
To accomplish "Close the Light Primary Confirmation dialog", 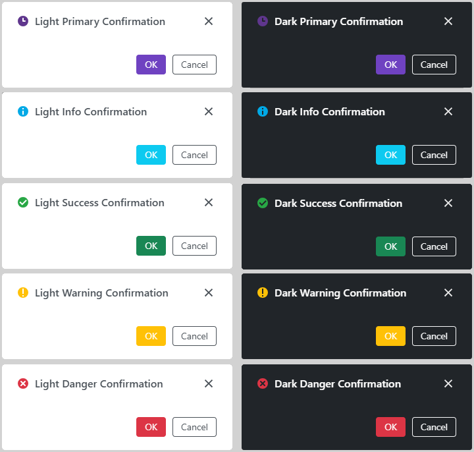I will 209,21.
